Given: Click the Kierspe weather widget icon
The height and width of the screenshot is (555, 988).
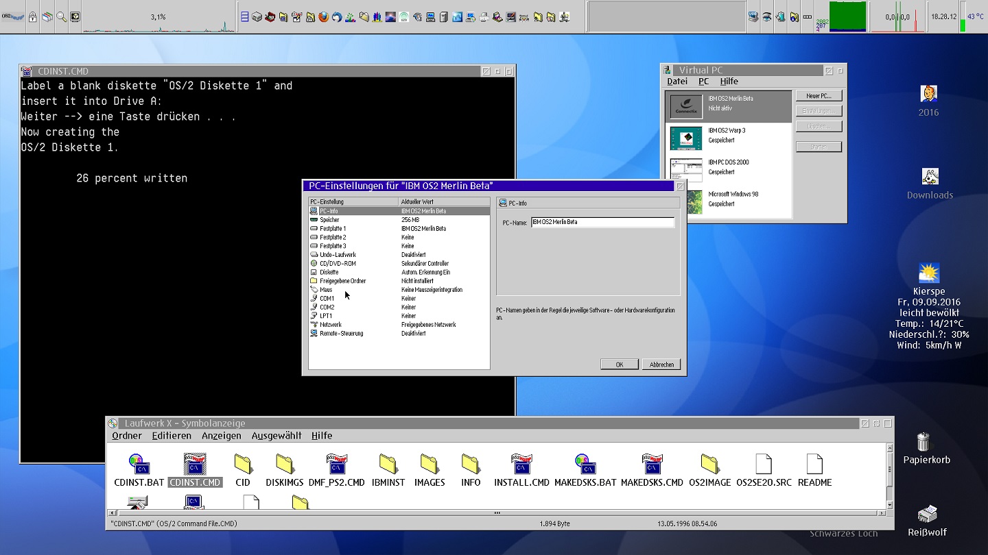Looking at the screenshot, I should point(928,273).
